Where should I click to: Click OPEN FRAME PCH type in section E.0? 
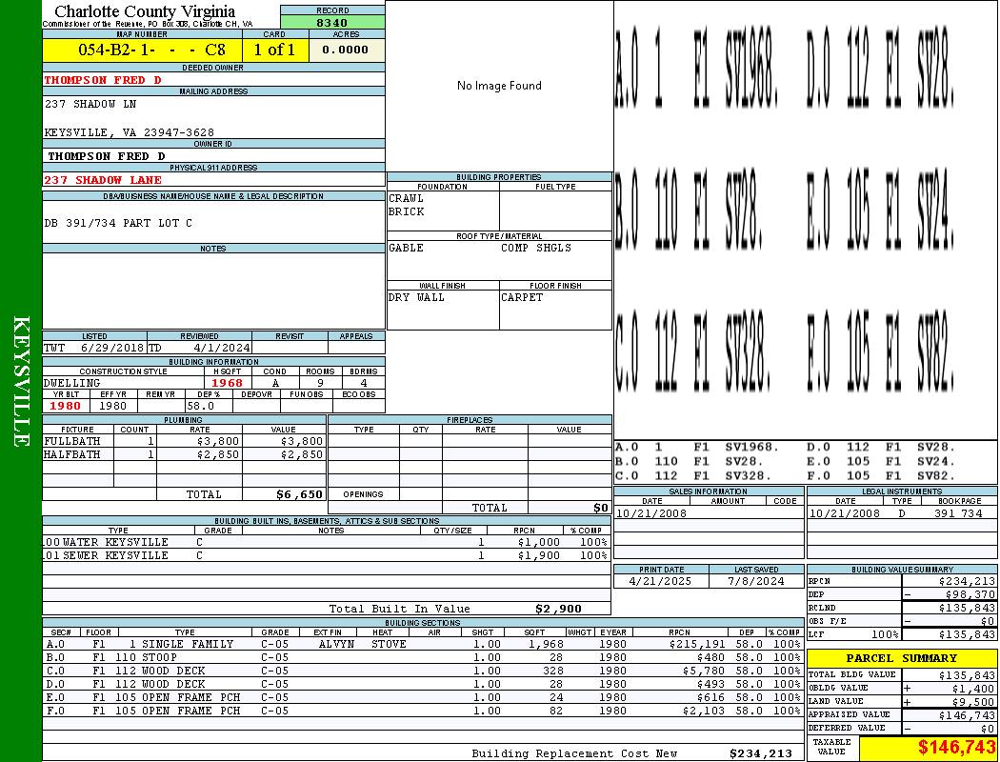[x=190, y=697]
